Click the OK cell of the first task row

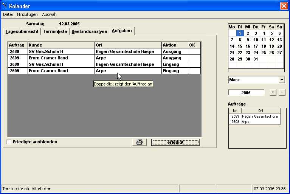pos(194,51)
